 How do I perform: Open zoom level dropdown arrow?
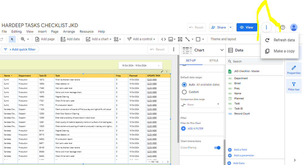28,39
